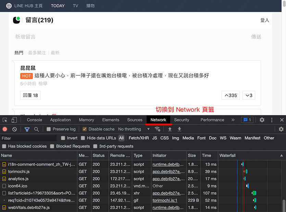
Task: Close the DevTools panel
Action: pyautogui.click(x=282, y=120)
